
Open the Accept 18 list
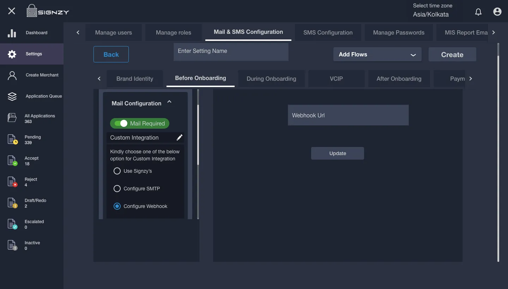click(x=32, y=161)
